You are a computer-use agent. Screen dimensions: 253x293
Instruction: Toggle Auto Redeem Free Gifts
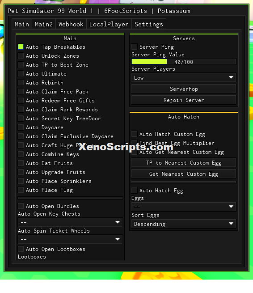(x=21, y=101)
